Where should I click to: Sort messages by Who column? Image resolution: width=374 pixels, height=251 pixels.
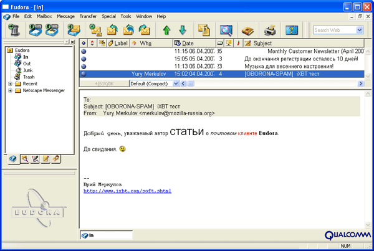(x=151, y=43)
